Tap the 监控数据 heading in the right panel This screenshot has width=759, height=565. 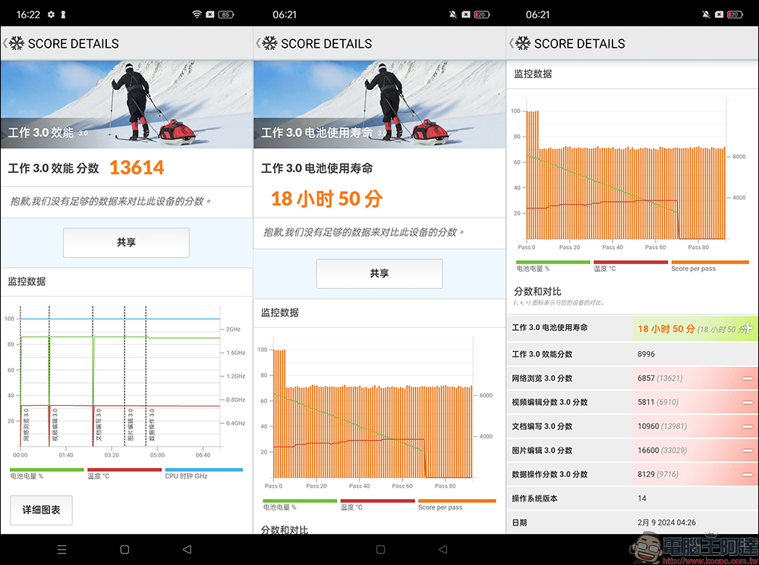[x=533, y=74]
